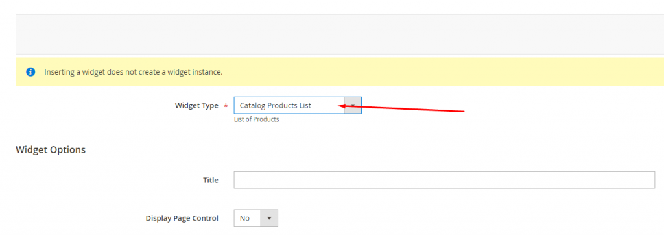Click the 'Inserting a widget' notice text
This screenshot has height=235, width=664.
[134, 72]
